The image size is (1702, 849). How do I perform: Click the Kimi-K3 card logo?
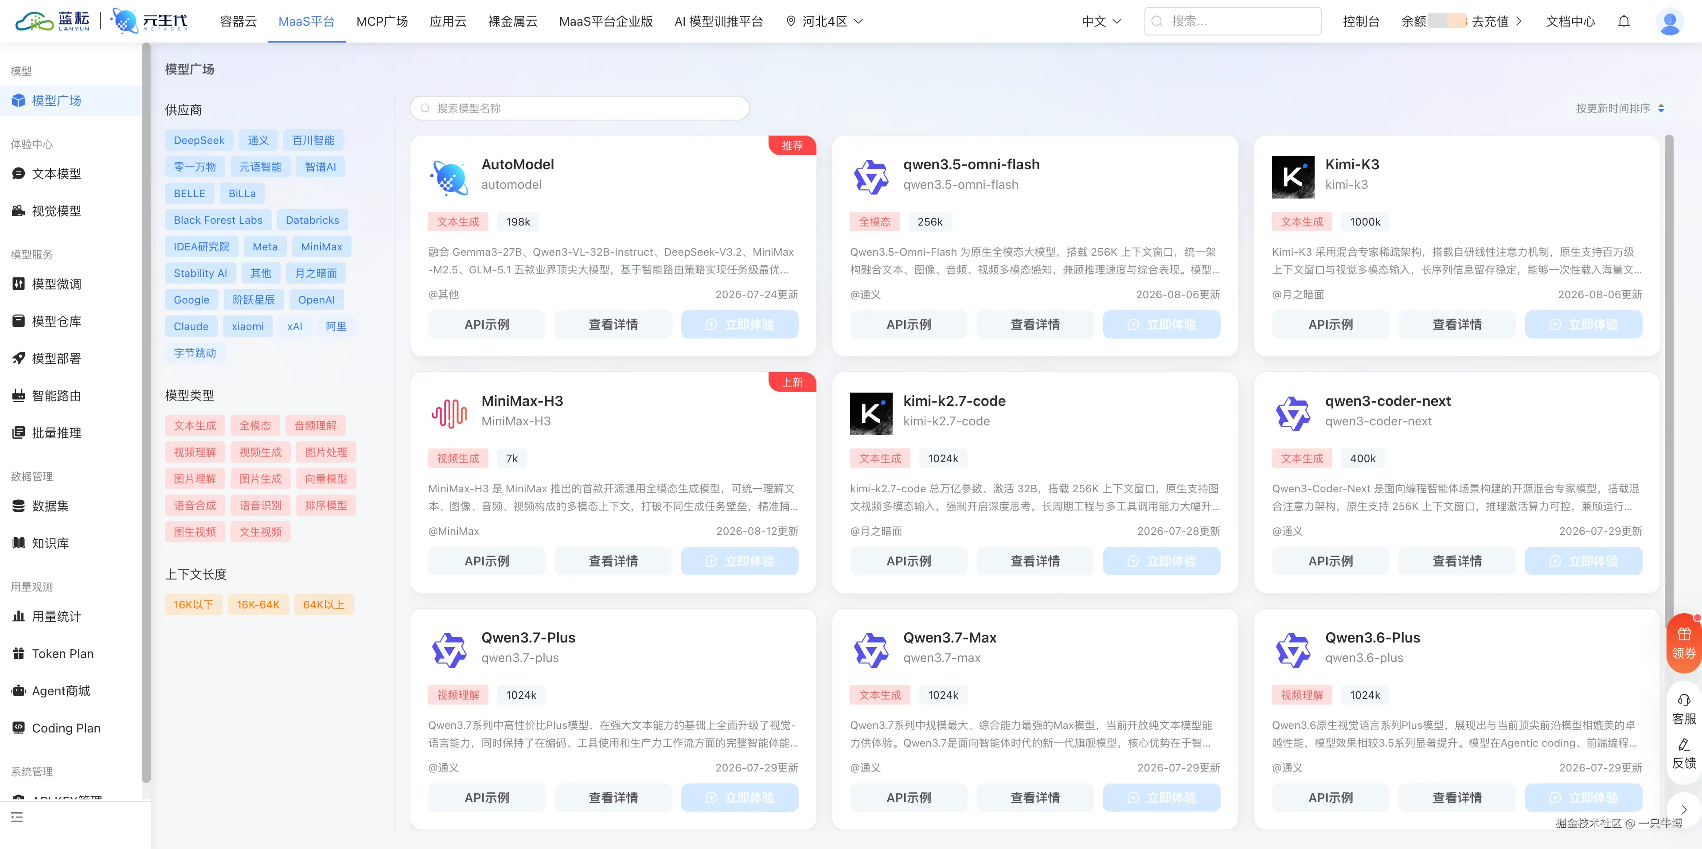coord(1293,177)
